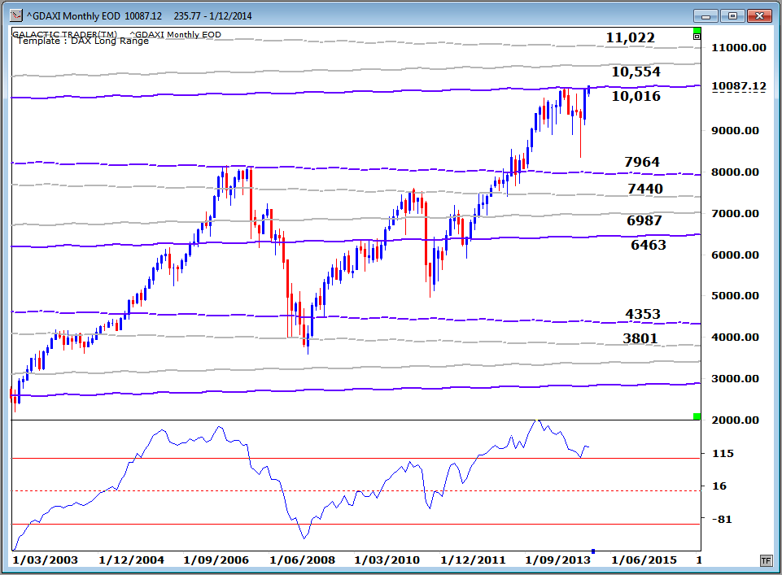Click the 8000.00 price axis label

coord(735,172)
